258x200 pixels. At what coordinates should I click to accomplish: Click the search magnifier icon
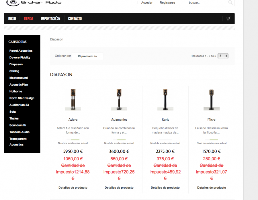[230, 3]
